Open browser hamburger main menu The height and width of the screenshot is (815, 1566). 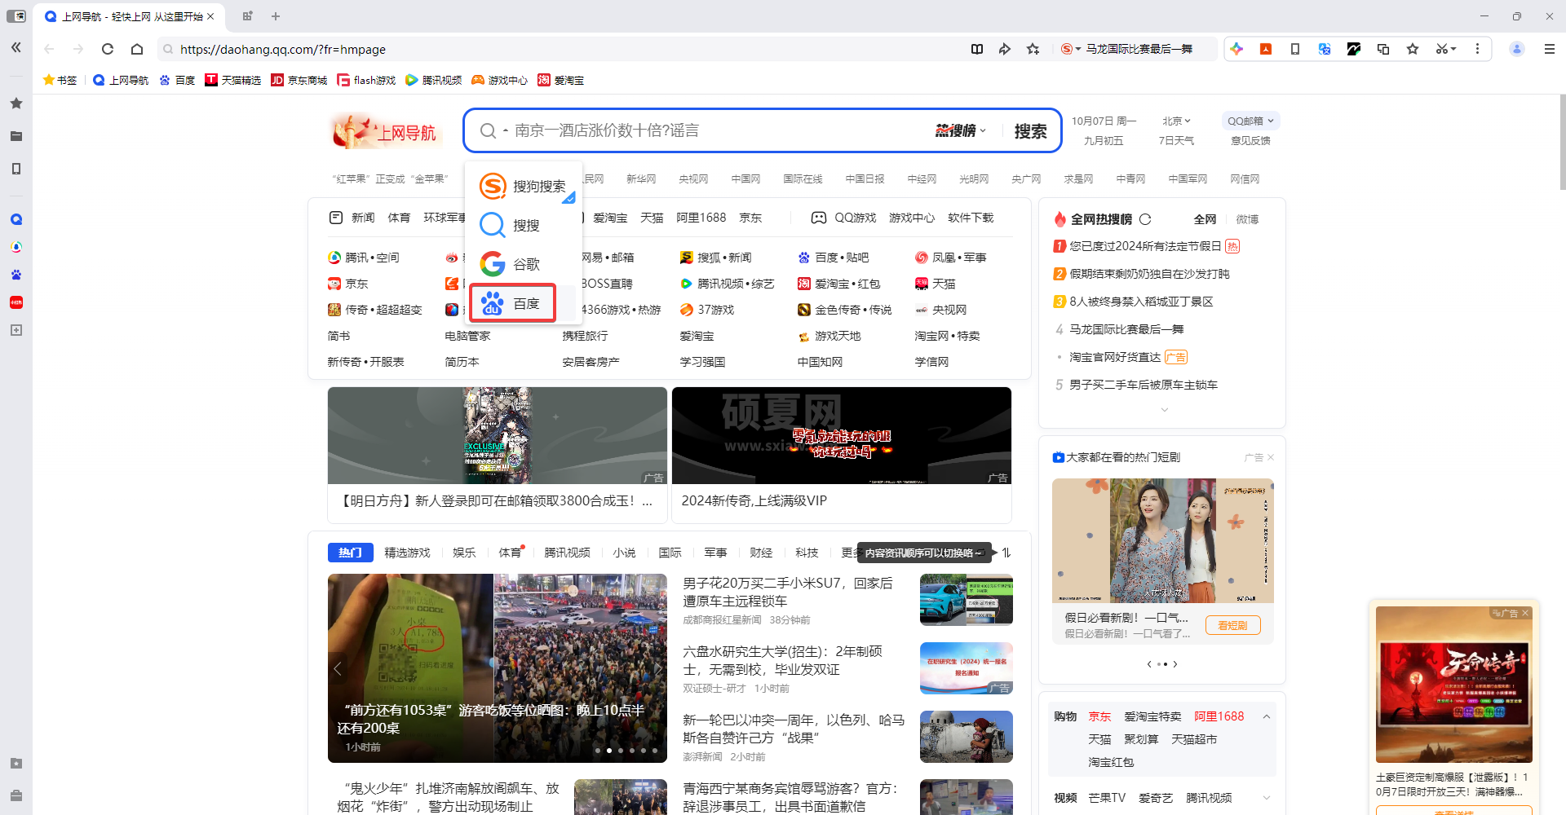coord(1550,49)
